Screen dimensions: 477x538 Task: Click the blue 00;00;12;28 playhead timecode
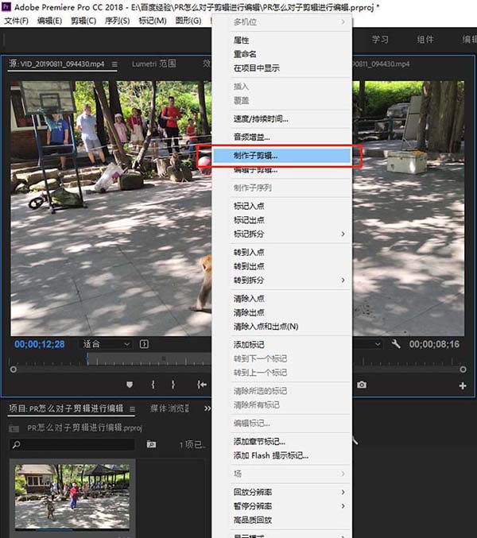(x=40, y=344)
